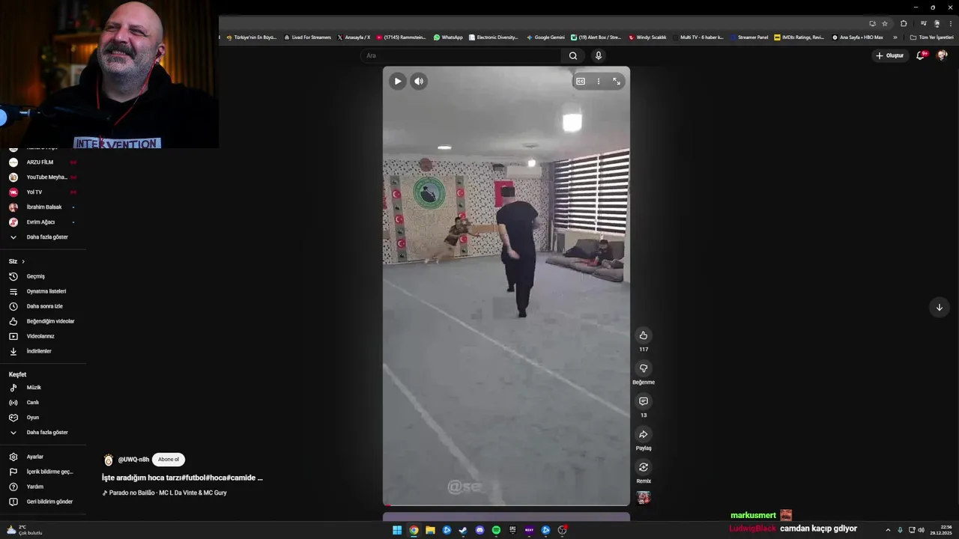Subscribe with the Abone ol button
959x539 pixels.
click(x=169, y=460)
